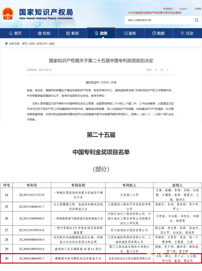
Task: Click the 同方威视技术股份有限公司 cell
Action: 129,230
